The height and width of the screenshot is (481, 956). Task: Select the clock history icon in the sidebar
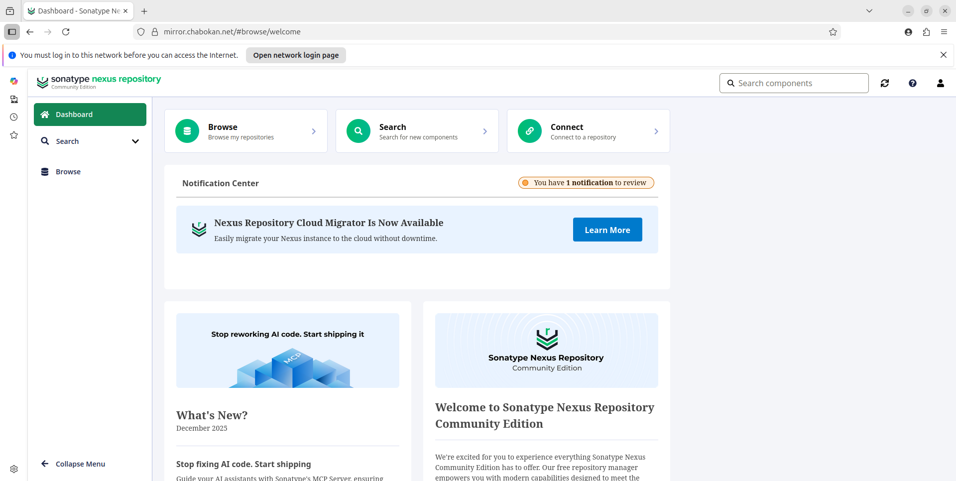[x=13, y=117]
